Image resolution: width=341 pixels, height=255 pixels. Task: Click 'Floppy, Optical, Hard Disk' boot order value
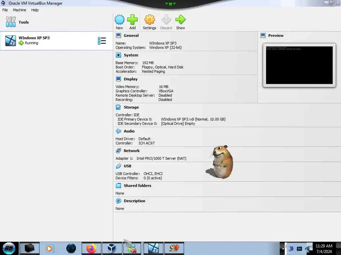[163, 67]
